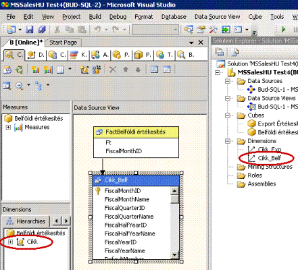Open the Database menu

tap(174, 17)
